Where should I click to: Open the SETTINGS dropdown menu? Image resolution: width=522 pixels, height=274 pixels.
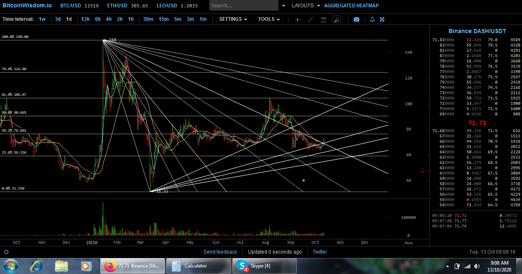pyautogui.click(x=233, y=19)
